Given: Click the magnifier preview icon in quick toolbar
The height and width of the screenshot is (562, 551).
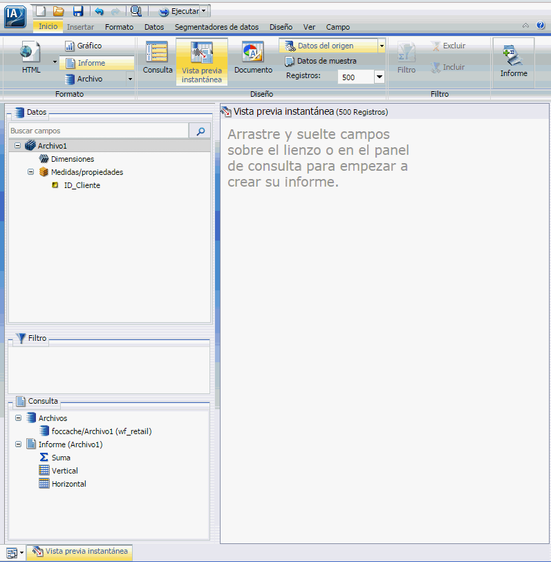Looking at the screenshot, I should [136, 11].
